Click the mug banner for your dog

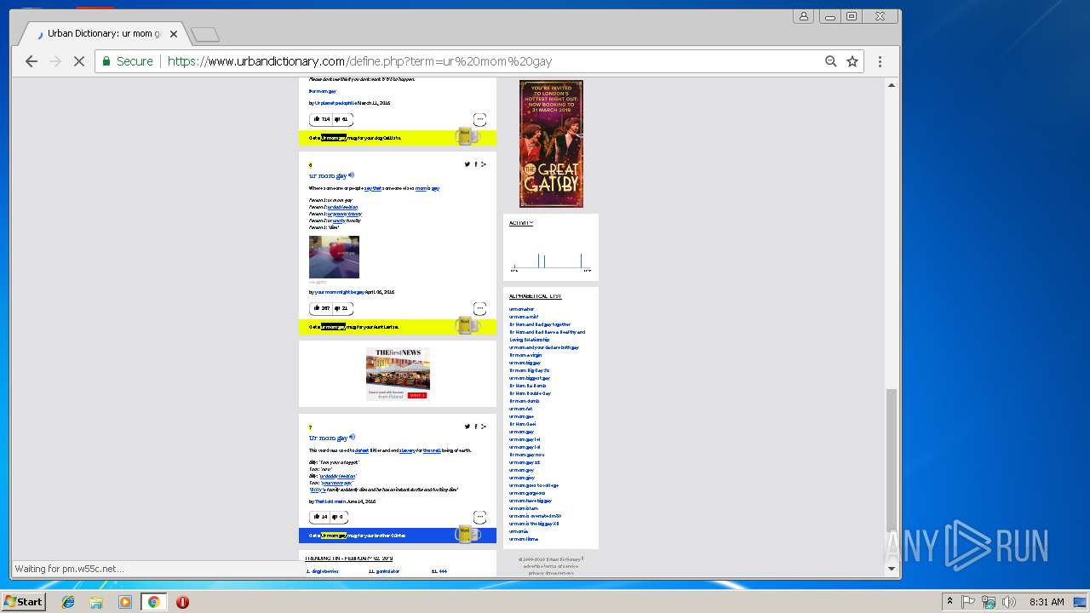coord(398,137)
